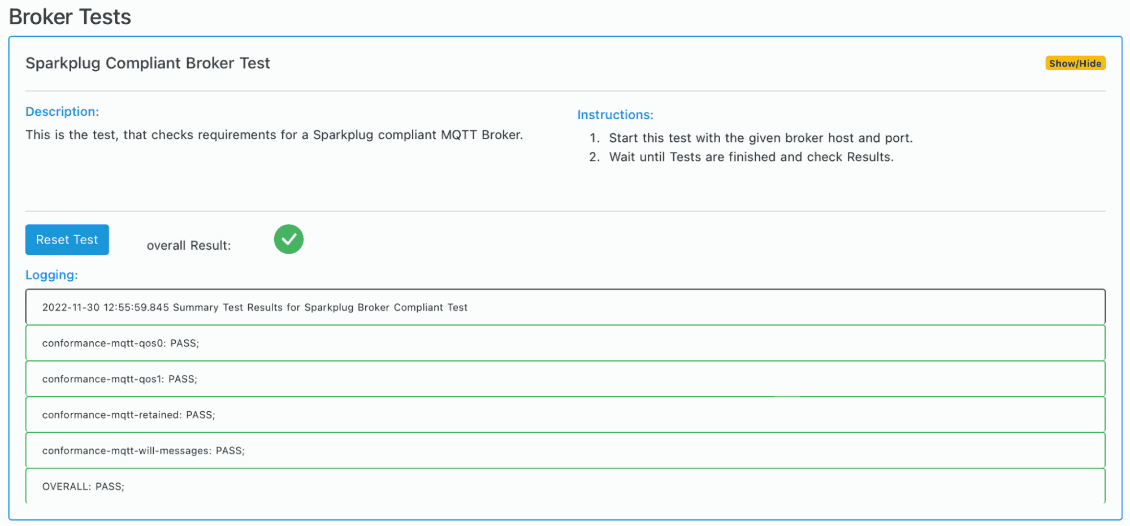Click the Sparkplug Compliant Broker Test title

tap(148, 63)
